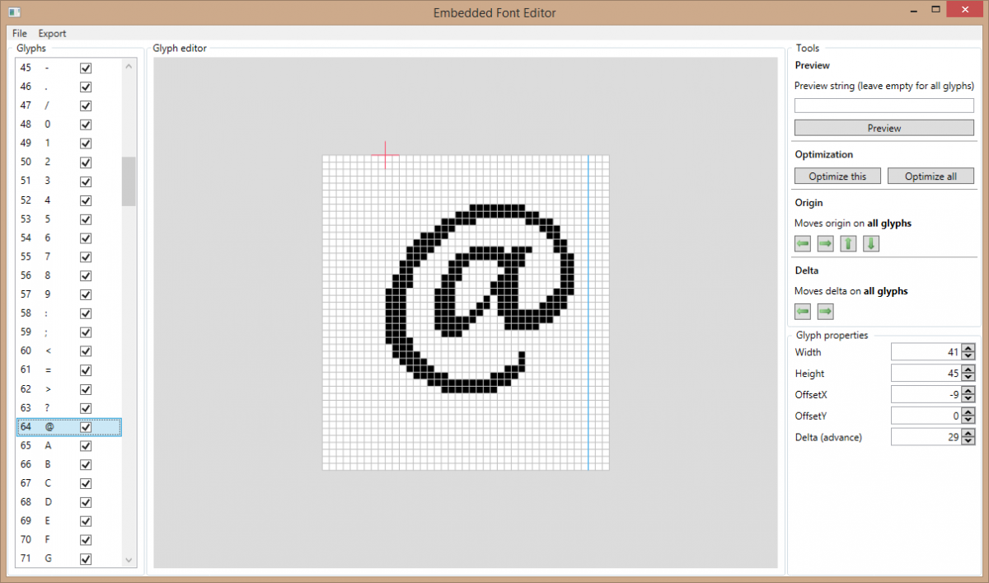This screenshot has height=583, width=989.
Task: Open the File menu
Action: [19, 33]
